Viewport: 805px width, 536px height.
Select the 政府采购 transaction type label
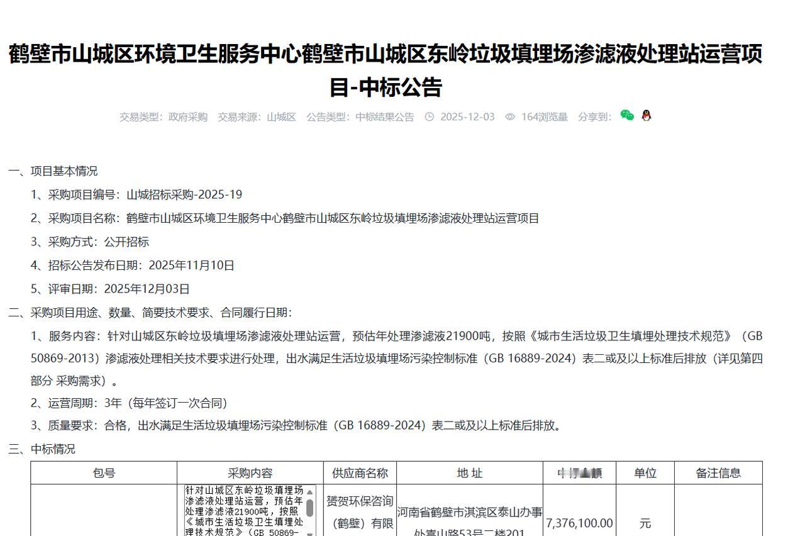[x=188, y=116]
